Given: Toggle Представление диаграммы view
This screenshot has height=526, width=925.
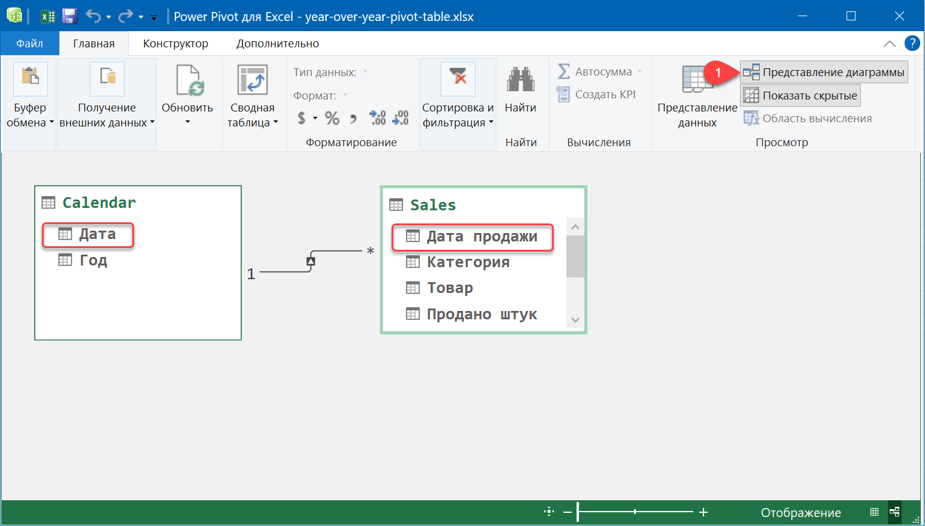Looking at the screenshot, I should point(824,72).
